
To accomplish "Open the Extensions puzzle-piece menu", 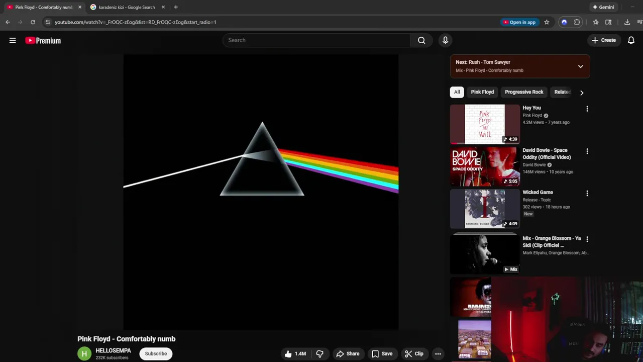I will tap(577, 22).
